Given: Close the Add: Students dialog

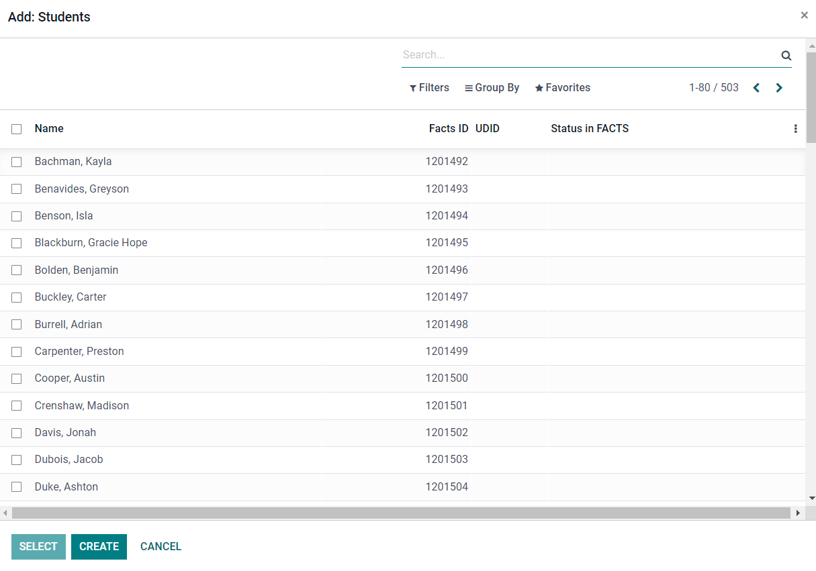Looking at the screenshot, I should pos(804,15).
